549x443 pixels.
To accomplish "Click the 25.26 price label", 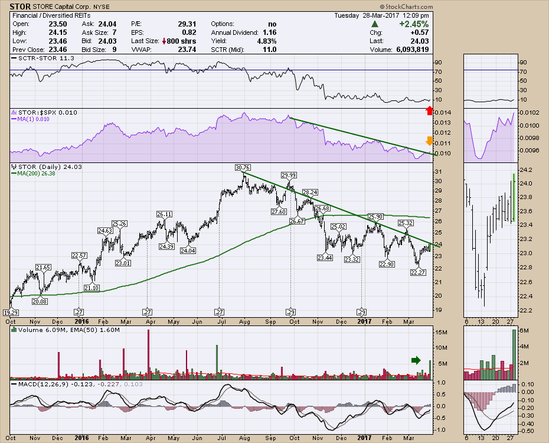I will 119,224.
